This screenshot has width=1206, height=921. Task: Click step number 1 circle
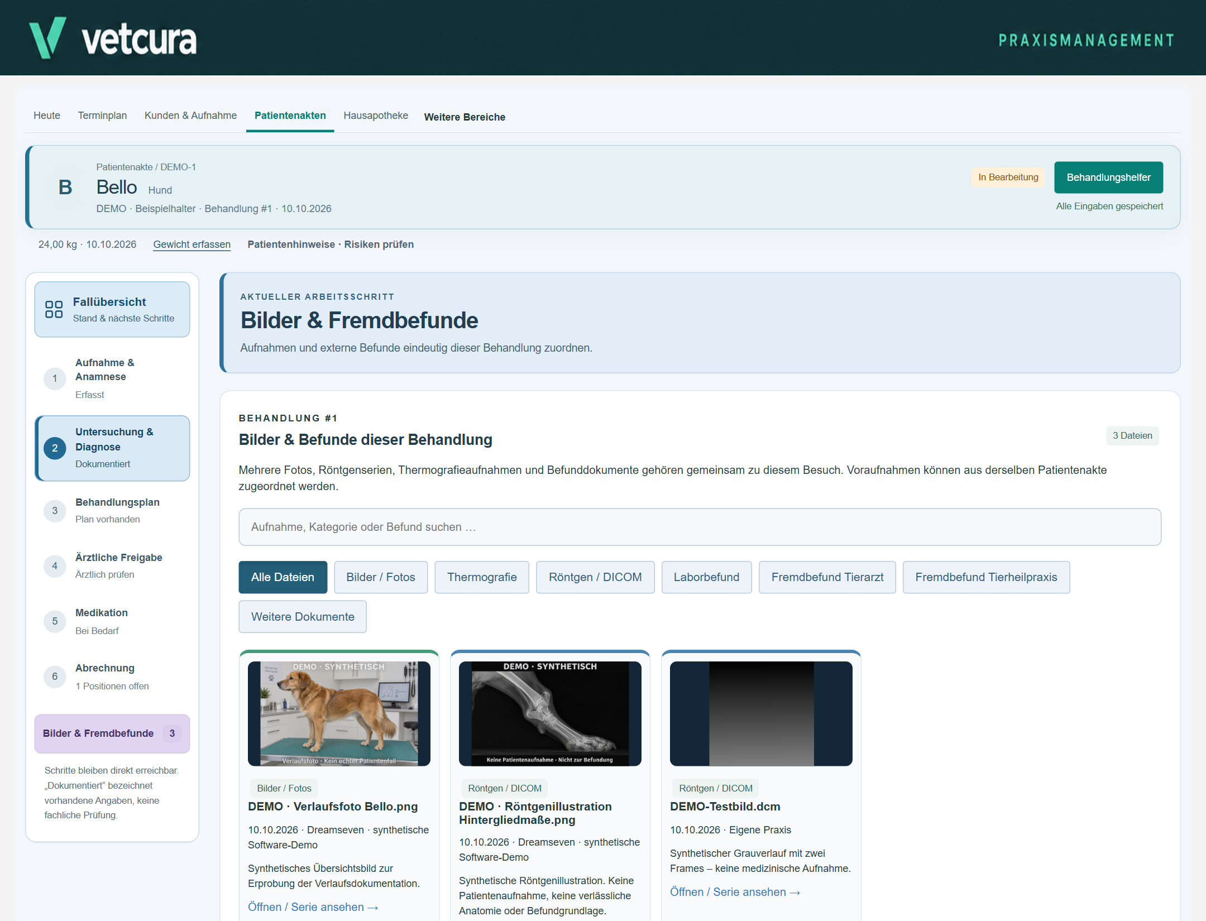[x=55, y=378]
